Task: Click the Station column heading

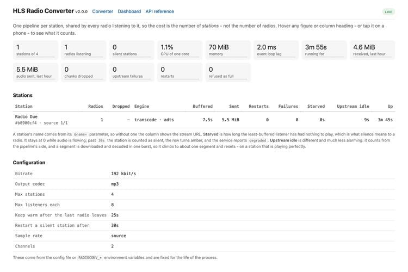Action: [24, 106]
